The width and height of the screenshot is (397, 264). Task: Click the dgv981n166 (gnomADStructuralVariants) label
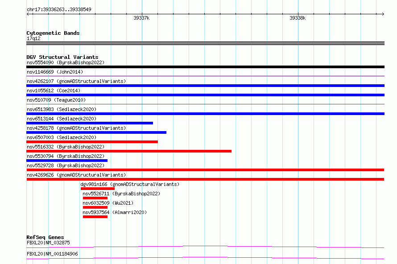[x=130, y=184]
